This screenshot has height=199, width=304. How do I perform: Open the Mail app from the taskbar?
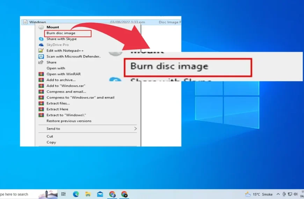(100, 194)
